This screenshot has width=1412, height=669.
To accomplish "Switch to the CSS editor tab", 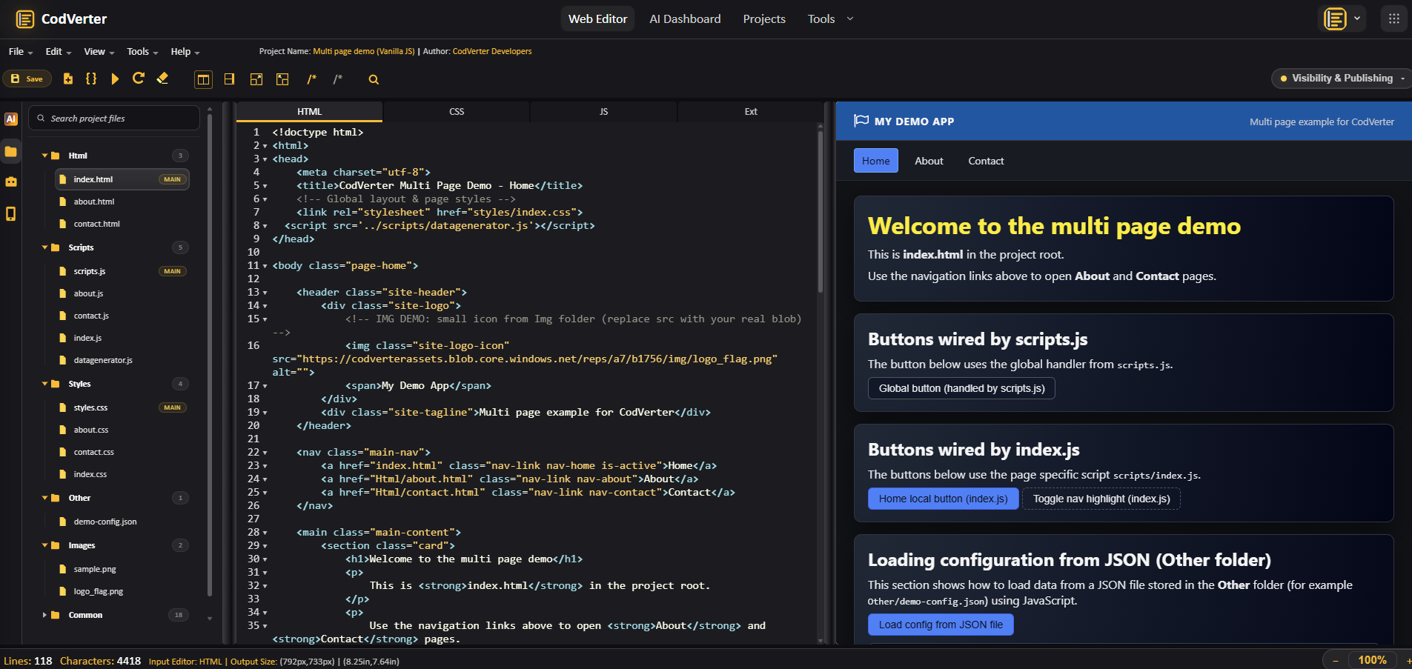I will tap(457, 112).
